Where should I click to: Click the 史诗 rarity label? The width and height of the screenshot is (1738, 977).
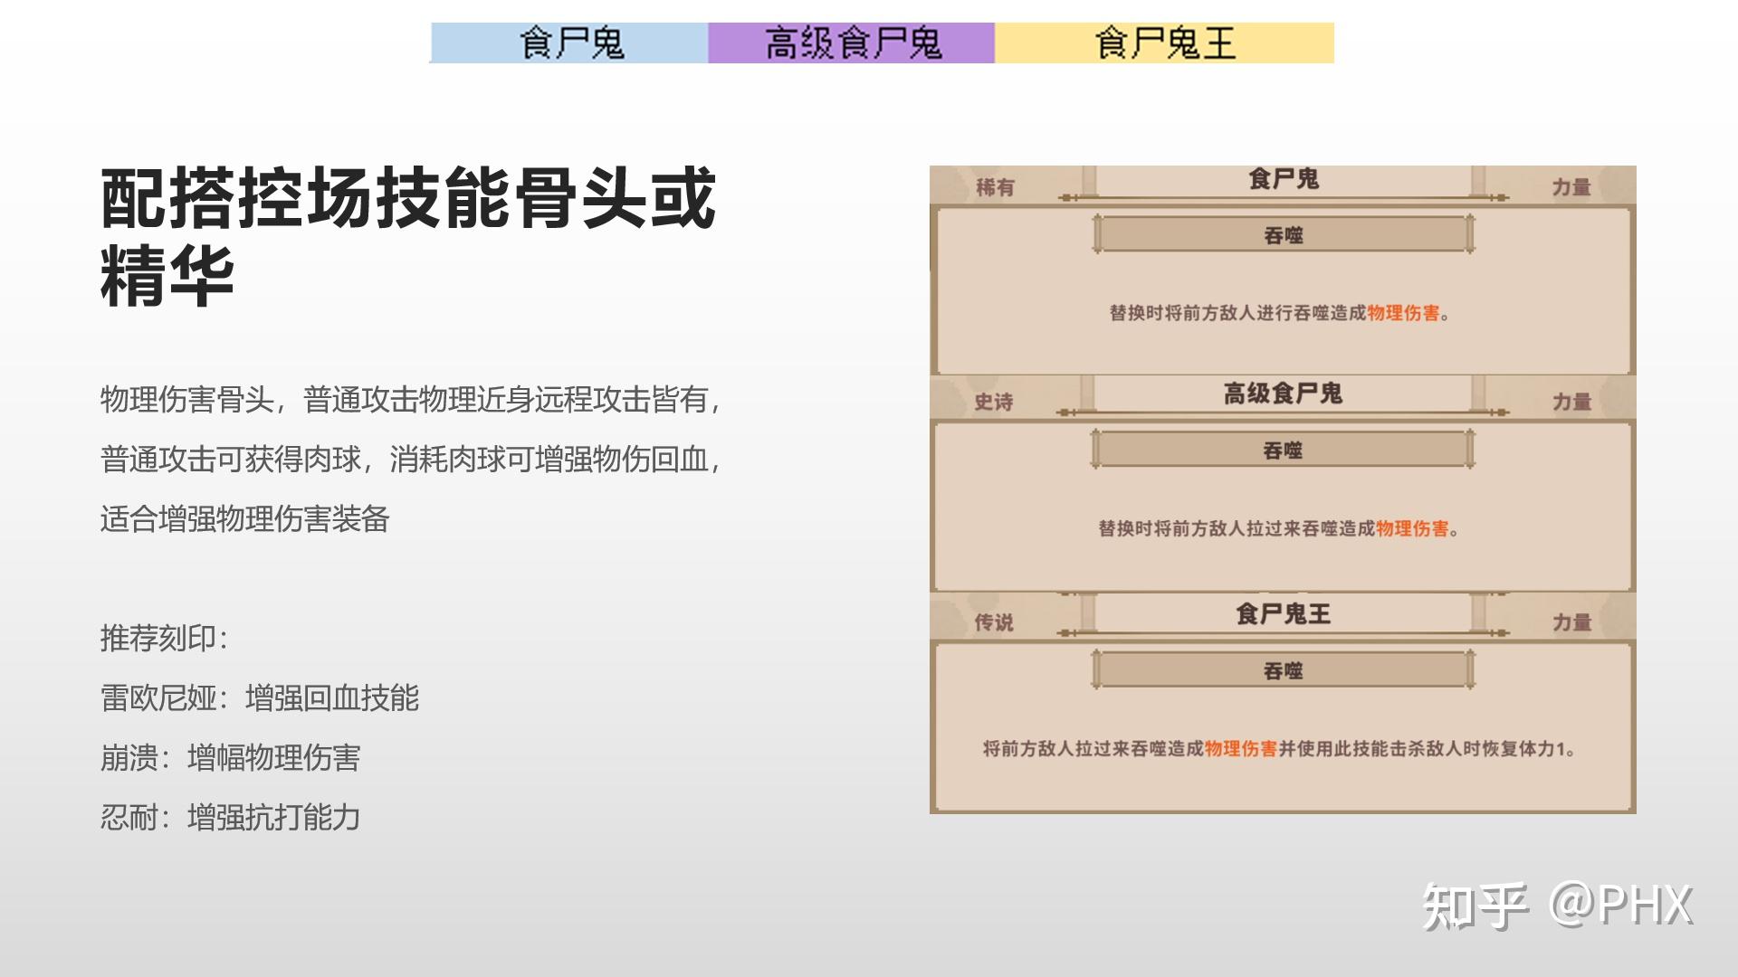pos(993,402)
